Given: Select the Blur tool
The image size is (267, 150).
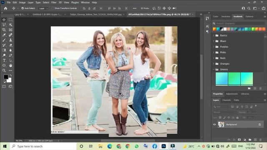Looking at the screenshot, I should click(x=10, y=50).
